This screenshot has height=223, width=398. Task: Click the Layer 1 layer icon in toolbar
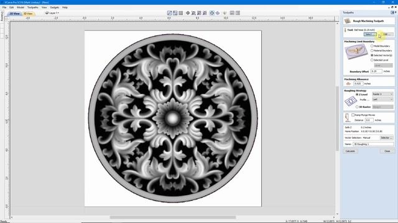pyautogui.click(x=47, y=13)
